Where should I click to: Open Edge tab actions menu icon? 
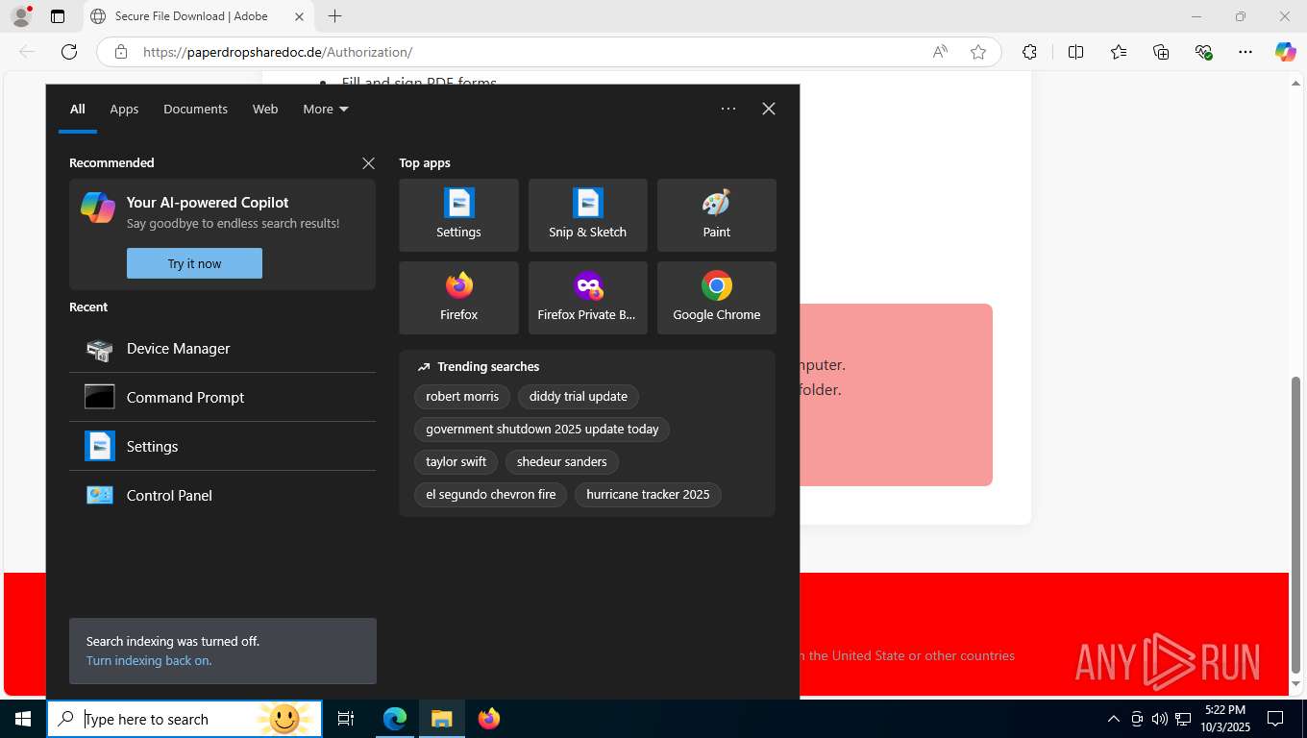(x=58, y=16)
